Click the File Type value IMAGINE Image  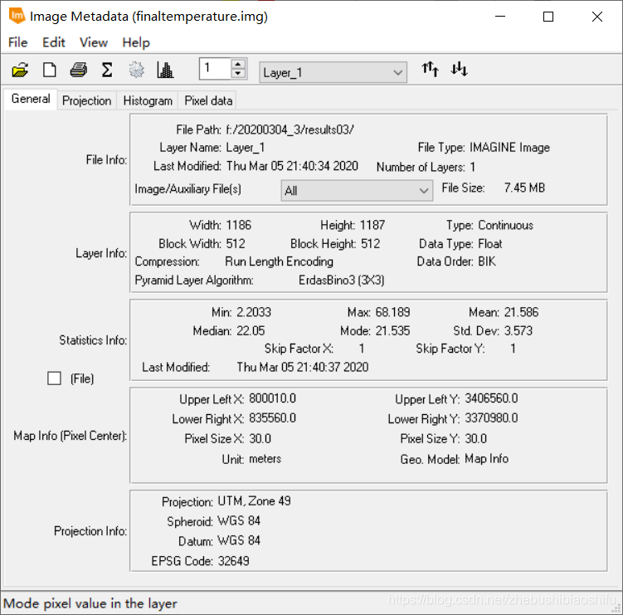(509, 148)
